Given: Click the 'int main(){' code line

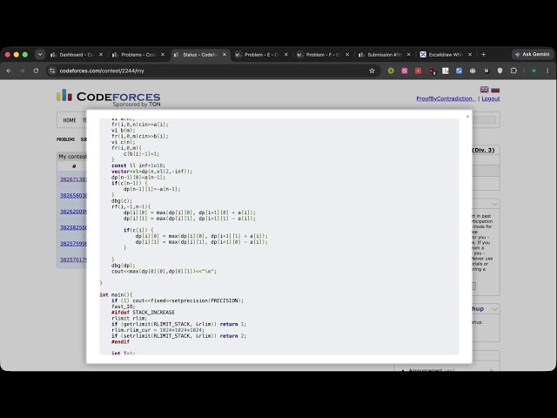Looking at the screenshot, I should (116, 294).
